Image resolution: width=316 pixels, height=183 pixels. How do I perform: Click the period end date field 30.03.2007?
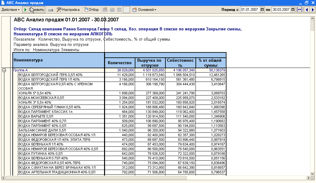click(x=281, y=10)
